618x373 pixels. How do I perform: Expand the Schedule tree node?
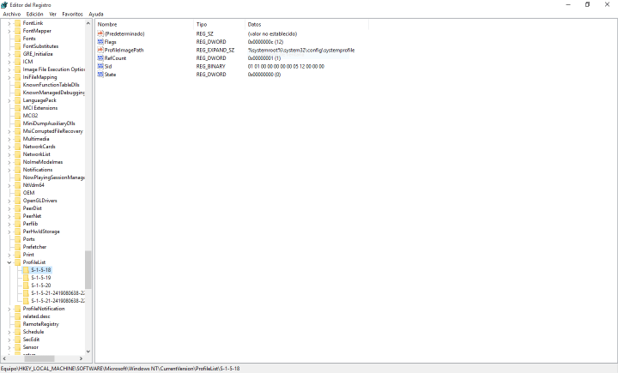[9, 332]
